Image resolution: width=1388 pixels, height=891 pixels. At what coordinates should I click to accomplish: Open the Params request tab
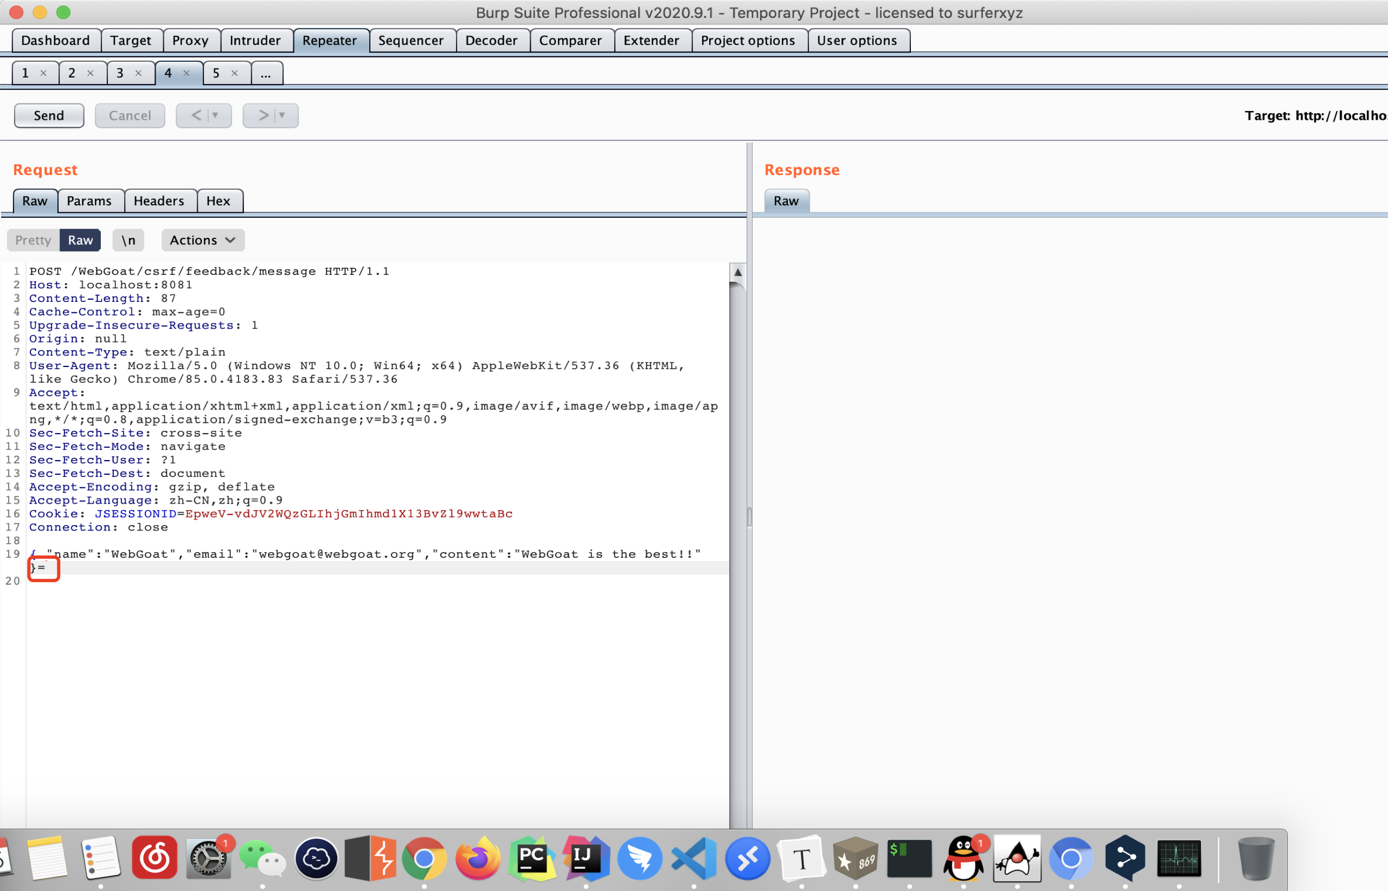pyautogui.click(x=89, y=201)
